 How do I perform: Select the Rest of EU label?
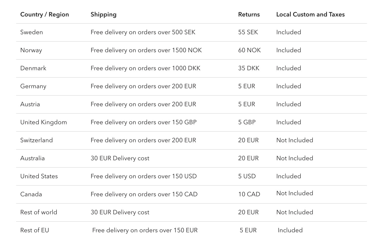pyautogui.click(x=35, y=230)
